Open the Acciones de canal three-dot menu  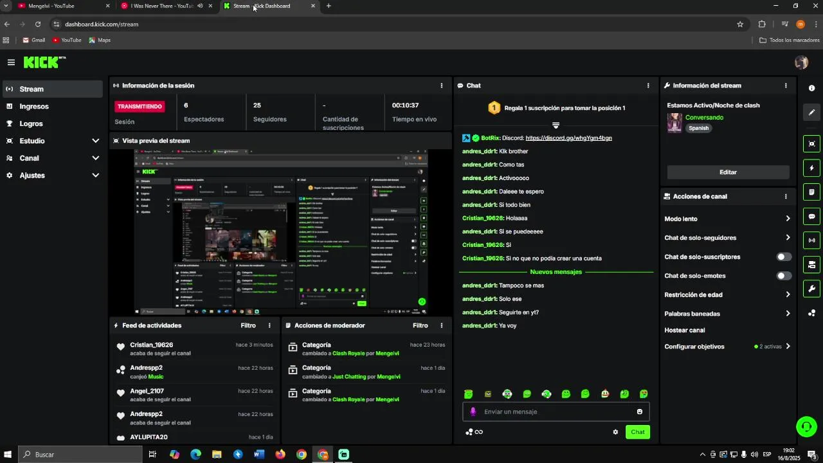click(x=785, y=197)
